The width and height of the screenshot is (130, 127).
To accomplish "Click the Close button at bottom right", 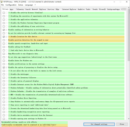I will pos(122,124).
